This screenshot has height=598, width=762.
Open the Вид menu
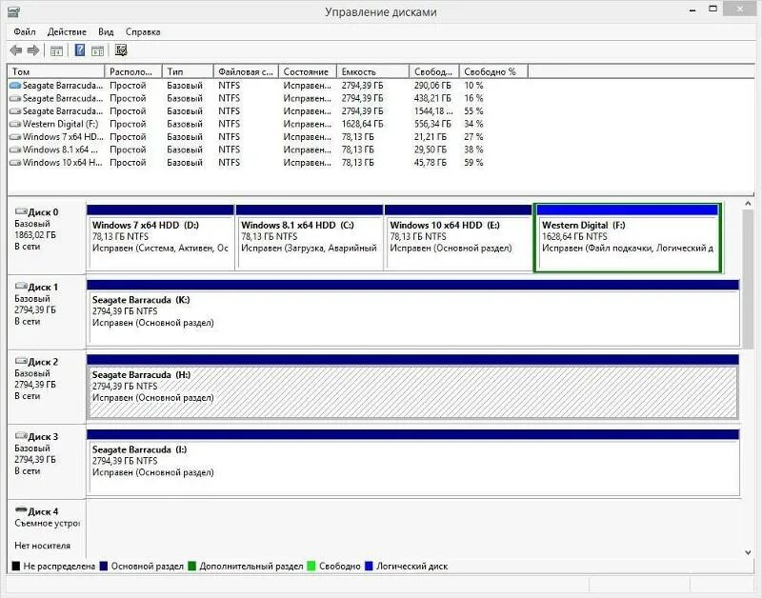(x=106, y=32)
